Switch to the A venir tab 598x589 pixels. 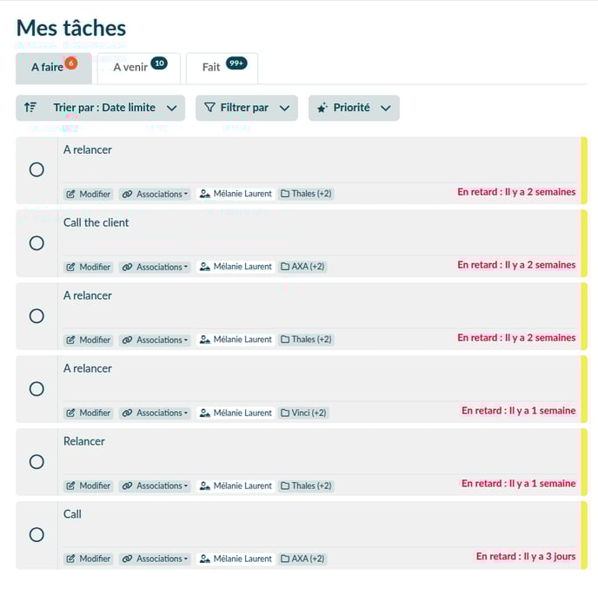[139, 68]
